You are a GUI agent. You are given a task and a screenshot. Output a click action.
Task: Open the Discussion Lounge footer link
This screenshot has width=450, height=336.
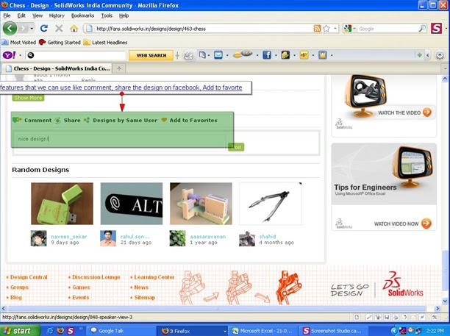coord(96,277)
